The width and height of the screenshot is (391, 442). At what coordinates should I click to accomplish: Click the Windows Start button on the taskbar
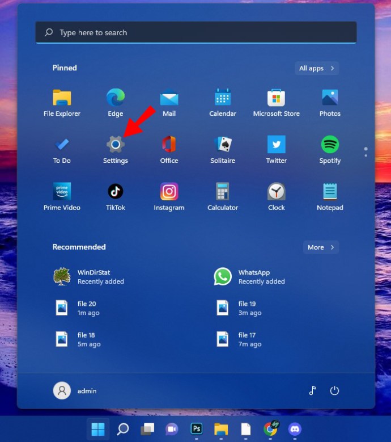coord(98,429)
